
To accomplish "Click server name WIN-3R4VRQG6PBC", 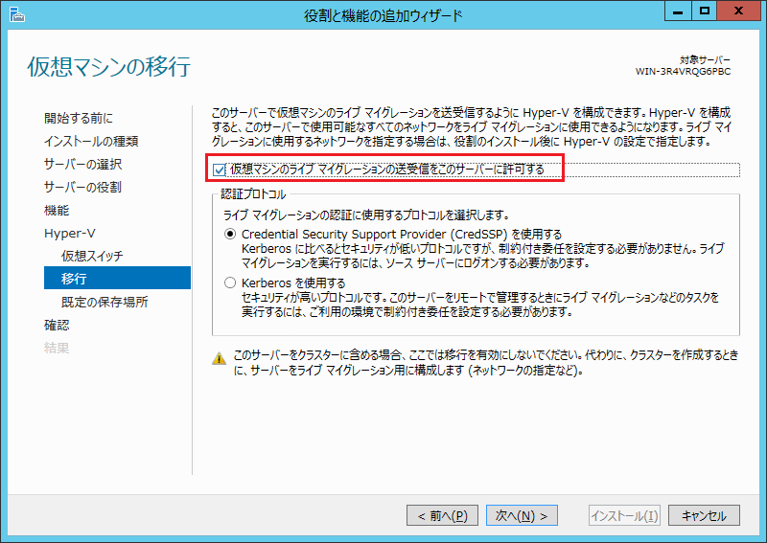I will (x=683, y=72).
